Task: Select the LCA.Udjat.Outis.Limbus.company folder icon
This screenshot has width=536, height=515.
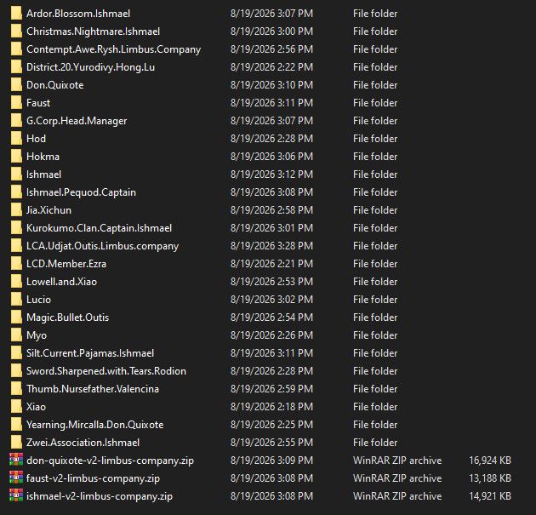Action: coord(16,245)
